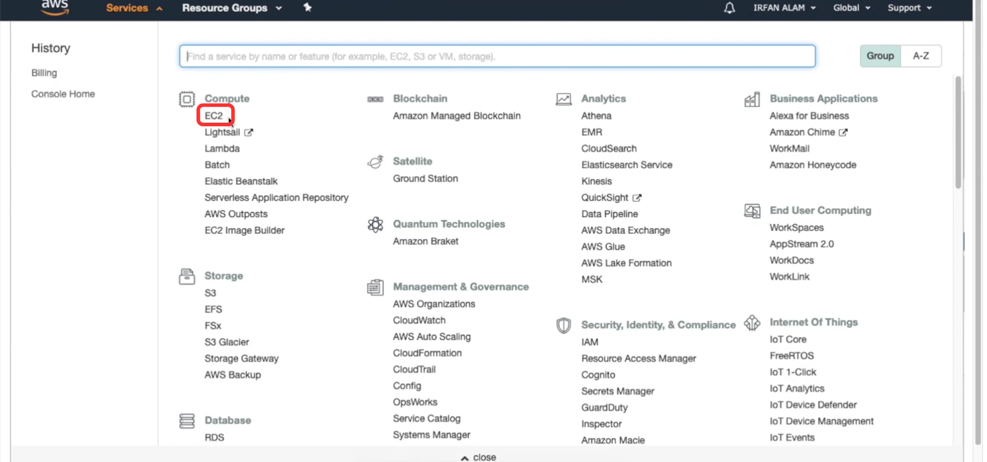The width and height of the screenshot is (987, 462).
Task: Click the Management & Governance clipboard icon
Action: [375, 287]
